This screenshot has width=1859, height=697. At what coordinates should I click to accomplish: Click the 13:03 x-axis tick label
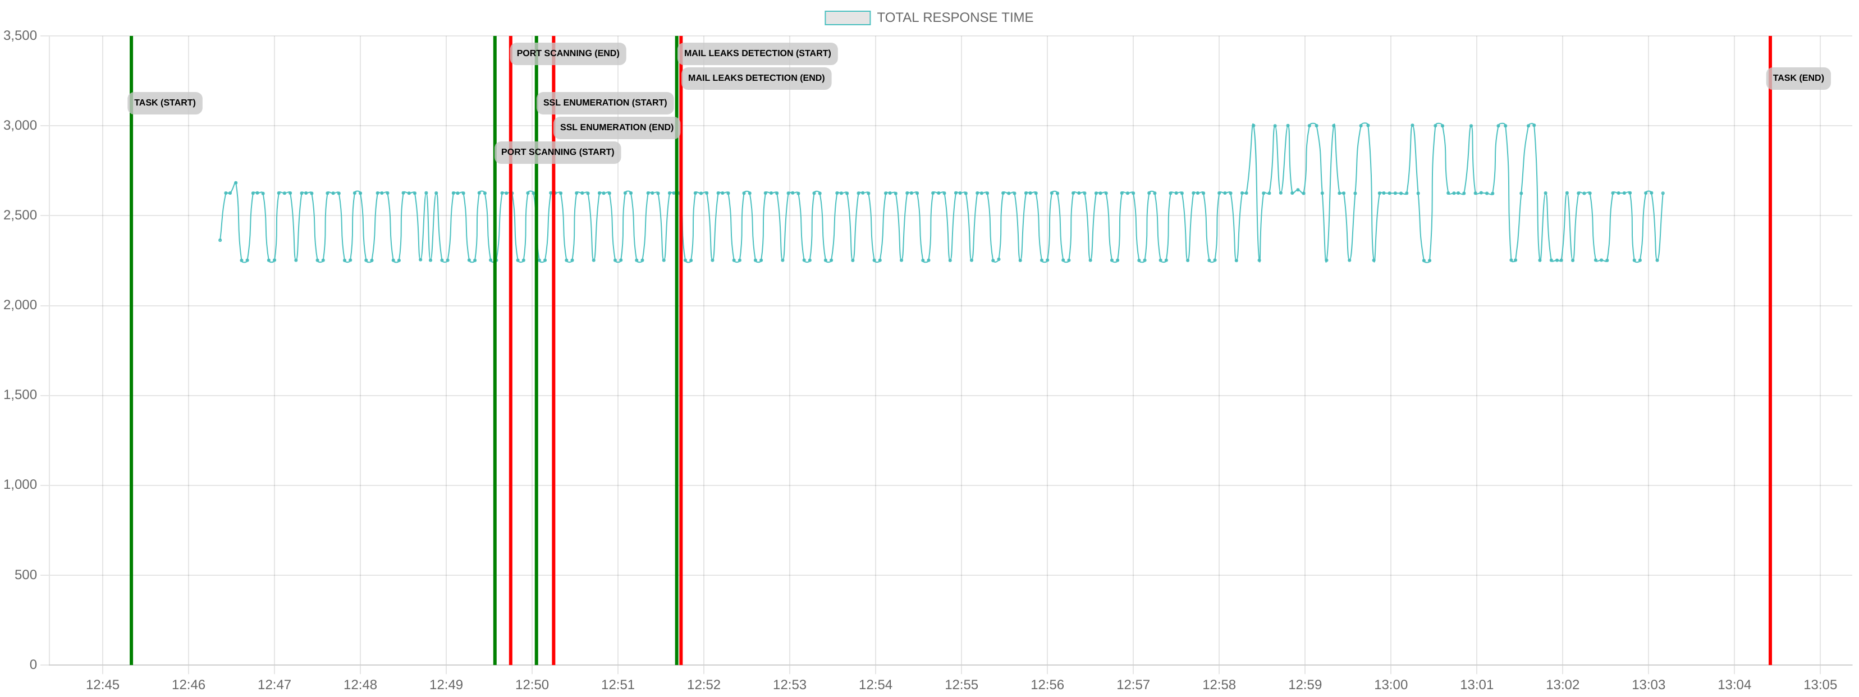pos(1649,684)
